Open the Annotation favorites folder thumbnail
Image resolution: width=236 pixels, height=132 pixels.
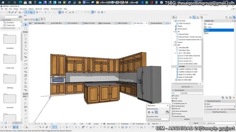[x=10, y=39]
